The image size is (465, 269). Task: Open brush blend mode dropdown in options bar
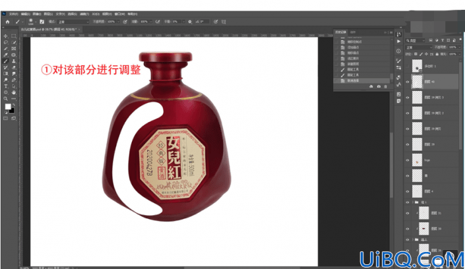pos(73,22)
